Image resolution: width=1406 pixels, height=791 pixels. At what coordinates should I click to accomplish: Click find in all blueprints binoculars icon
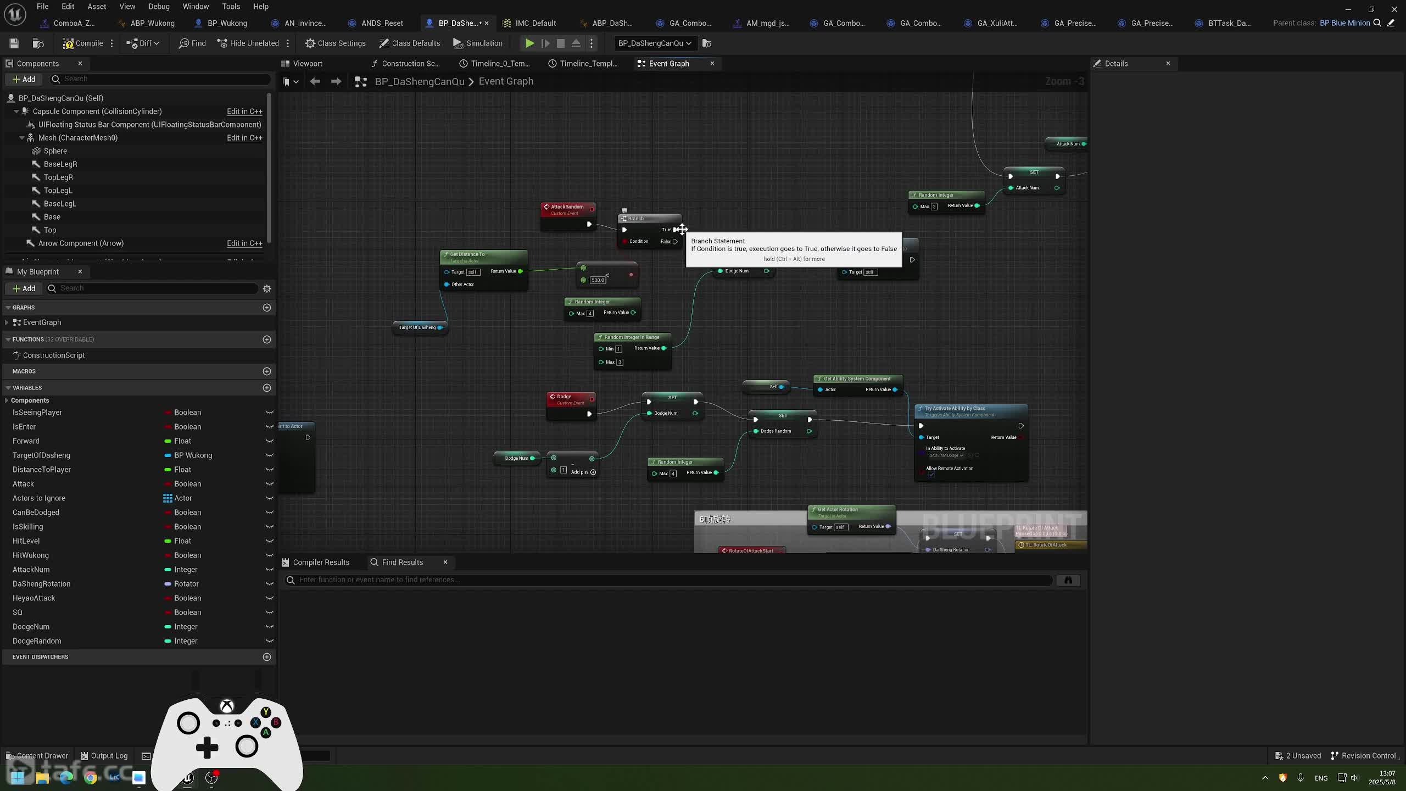(x=1068, y=580)
